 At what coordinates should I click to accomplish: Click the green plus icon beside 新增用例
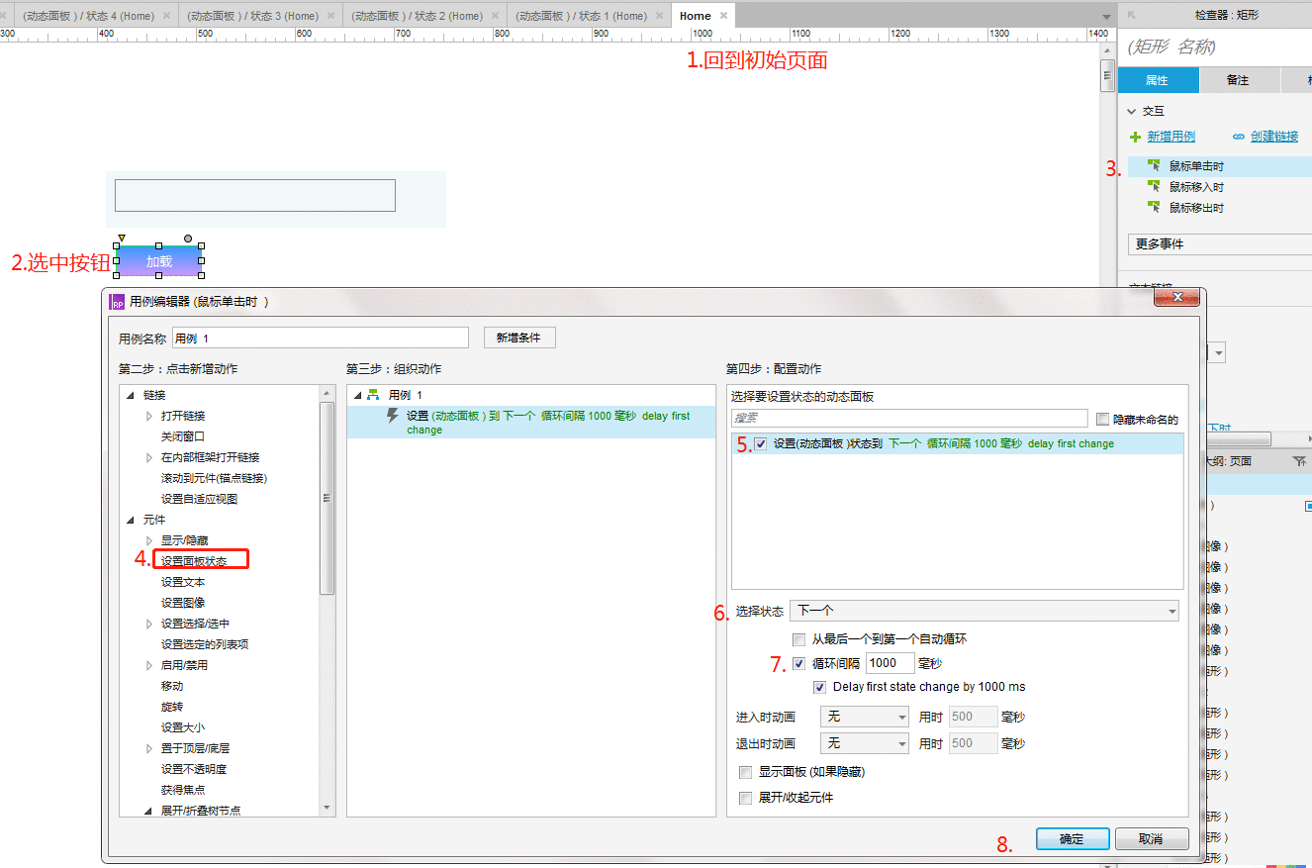pyautogui.click(x=1135, y=137)
